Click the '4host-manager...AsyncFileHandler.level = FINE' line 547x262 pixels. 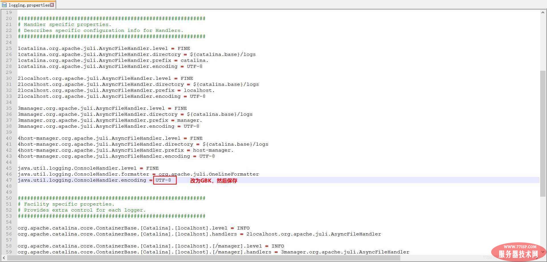110,138
